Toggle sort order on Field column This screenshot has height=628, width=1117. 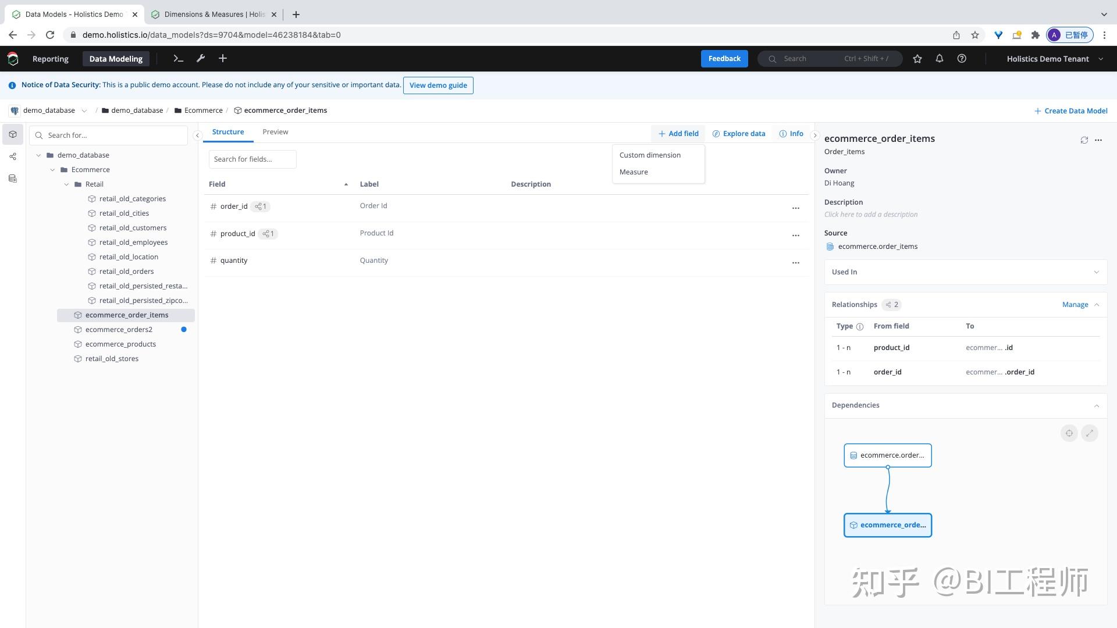coord(346,184)
